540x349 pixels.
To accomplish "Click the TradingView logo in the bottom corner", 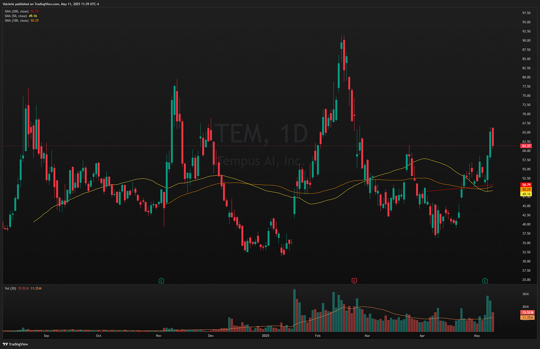I will point(16,344).
